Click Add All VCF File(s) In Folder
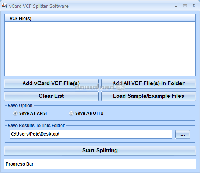Viewport: 200px width, 173px height. click(149, 83)
